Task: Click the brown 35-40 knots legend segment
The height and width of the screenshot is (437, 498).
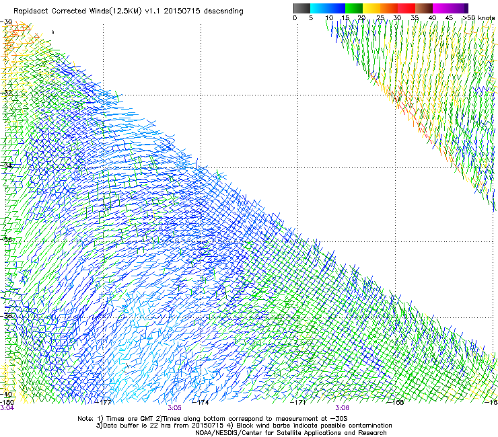Action: pos(424,8)
